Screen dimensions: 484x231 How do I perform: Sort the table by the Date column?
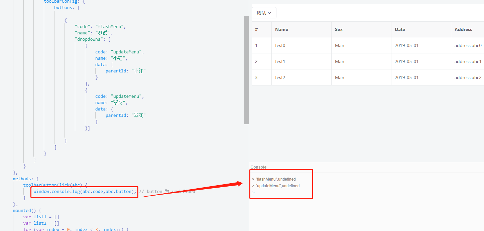click(x=400, y=29)
